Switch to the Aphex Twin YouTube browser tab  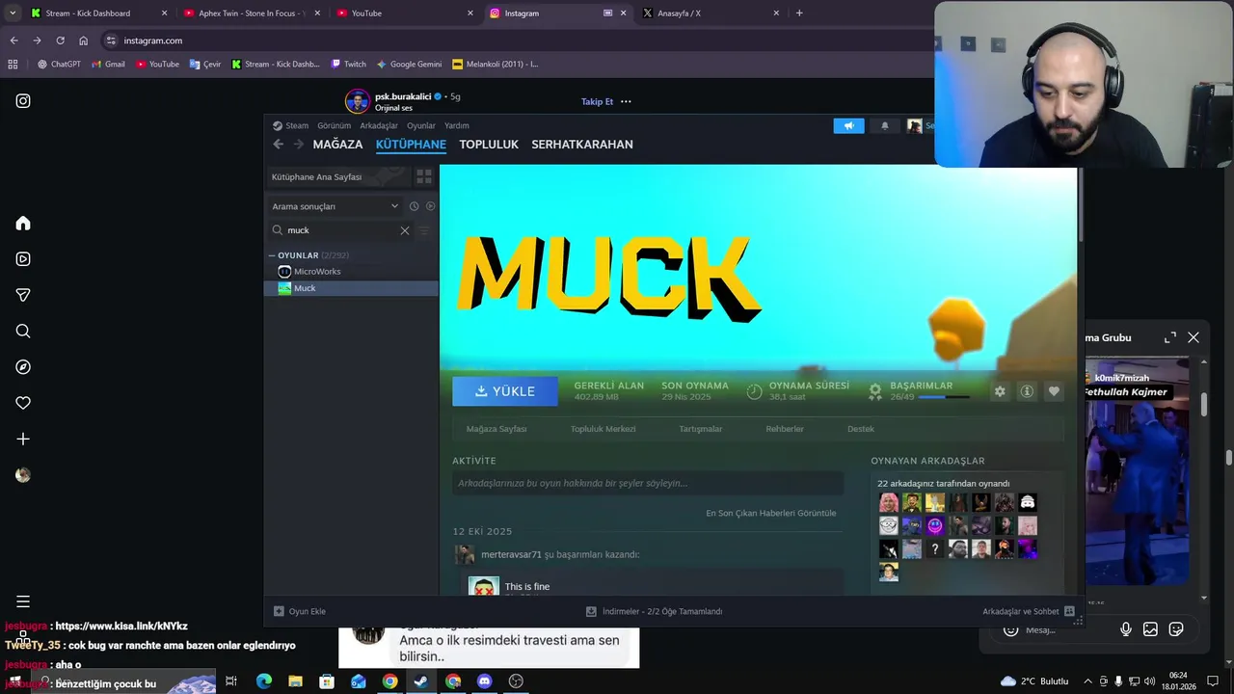point(251,13)
